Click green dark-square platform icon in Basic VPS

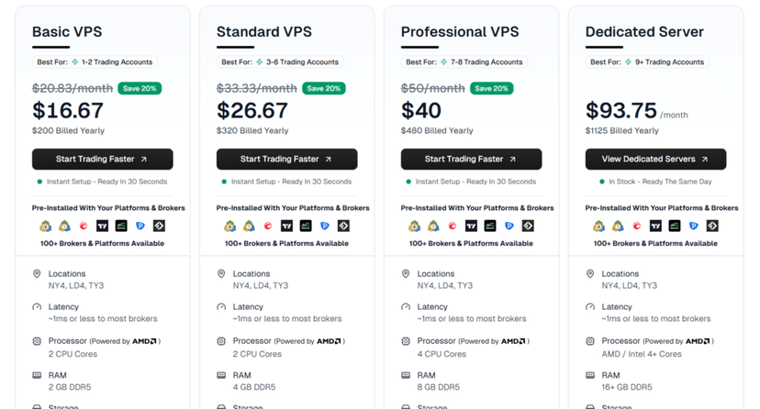point(121,226)
